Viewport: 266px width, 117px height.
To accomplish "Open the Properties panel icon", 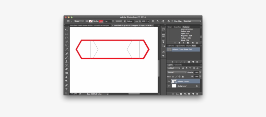I will pos(163,35).
